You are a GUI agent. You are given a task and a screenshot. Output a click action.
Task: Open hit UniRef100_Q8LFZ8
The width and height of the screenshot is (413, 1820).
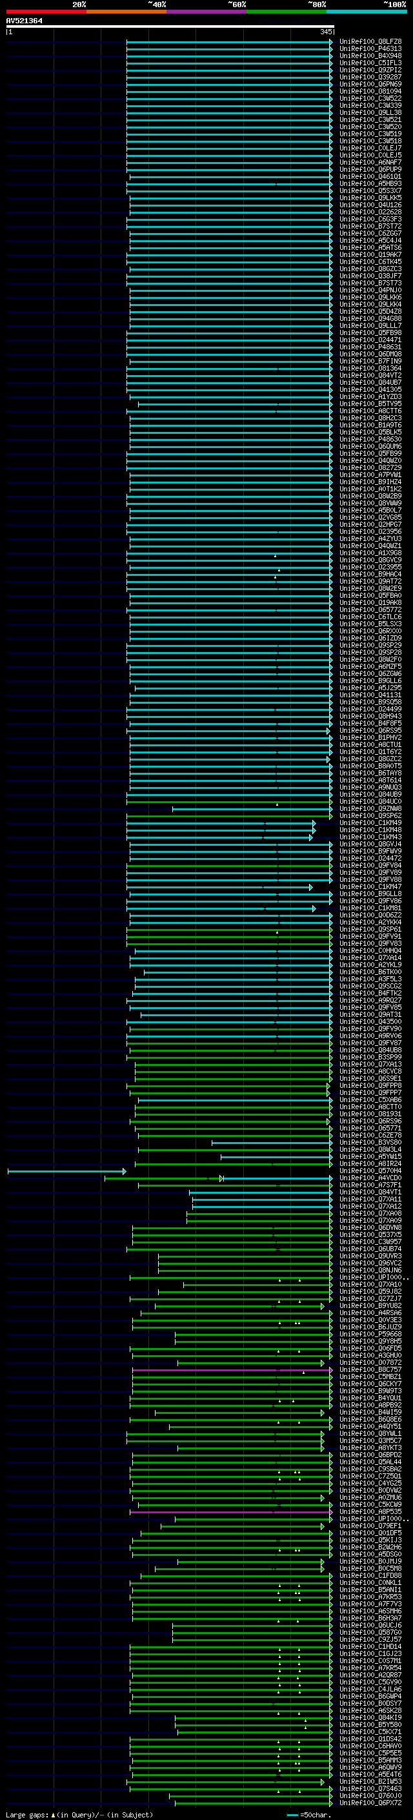click(x=370, y=42)
